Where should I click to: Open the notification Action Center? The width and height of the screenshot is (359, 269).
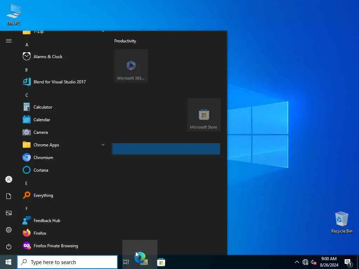(348, 262)
